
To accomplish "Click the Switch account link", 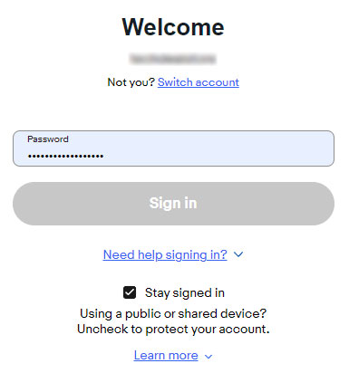I will (x=199, y=82).
